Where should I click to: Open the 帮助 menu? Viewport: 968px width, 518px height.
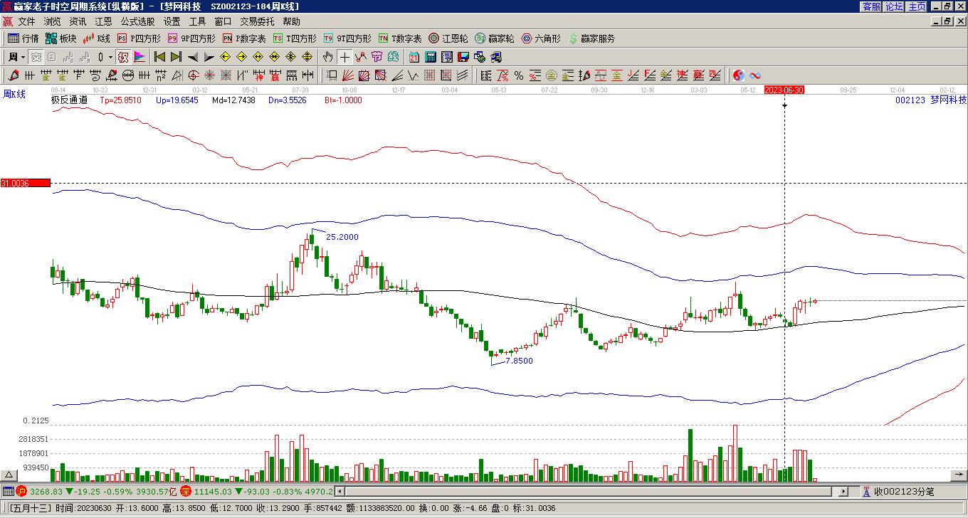[x=291, y=22]
